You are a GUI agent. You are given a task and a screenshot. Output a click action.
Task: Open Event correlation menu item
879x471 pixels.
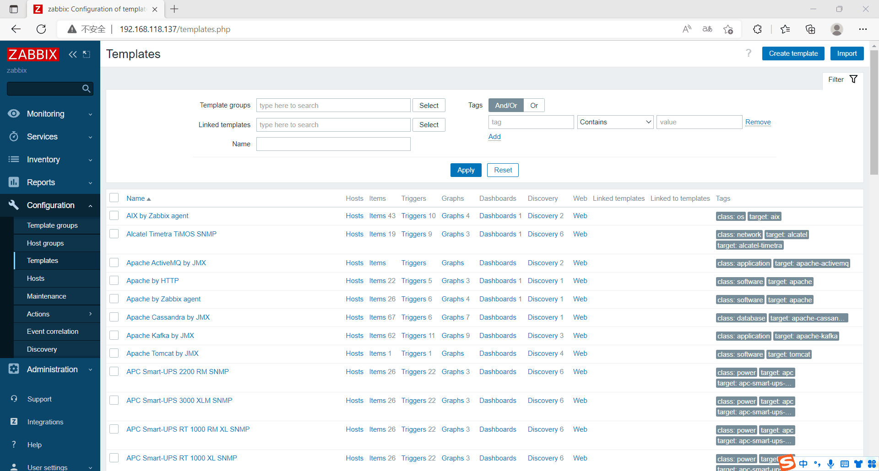pos(57,331)
